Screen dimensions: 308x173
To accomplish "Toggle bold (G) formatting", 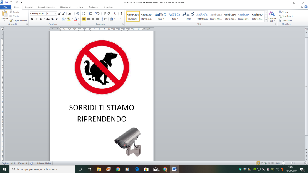I will [x=32, y=19].
